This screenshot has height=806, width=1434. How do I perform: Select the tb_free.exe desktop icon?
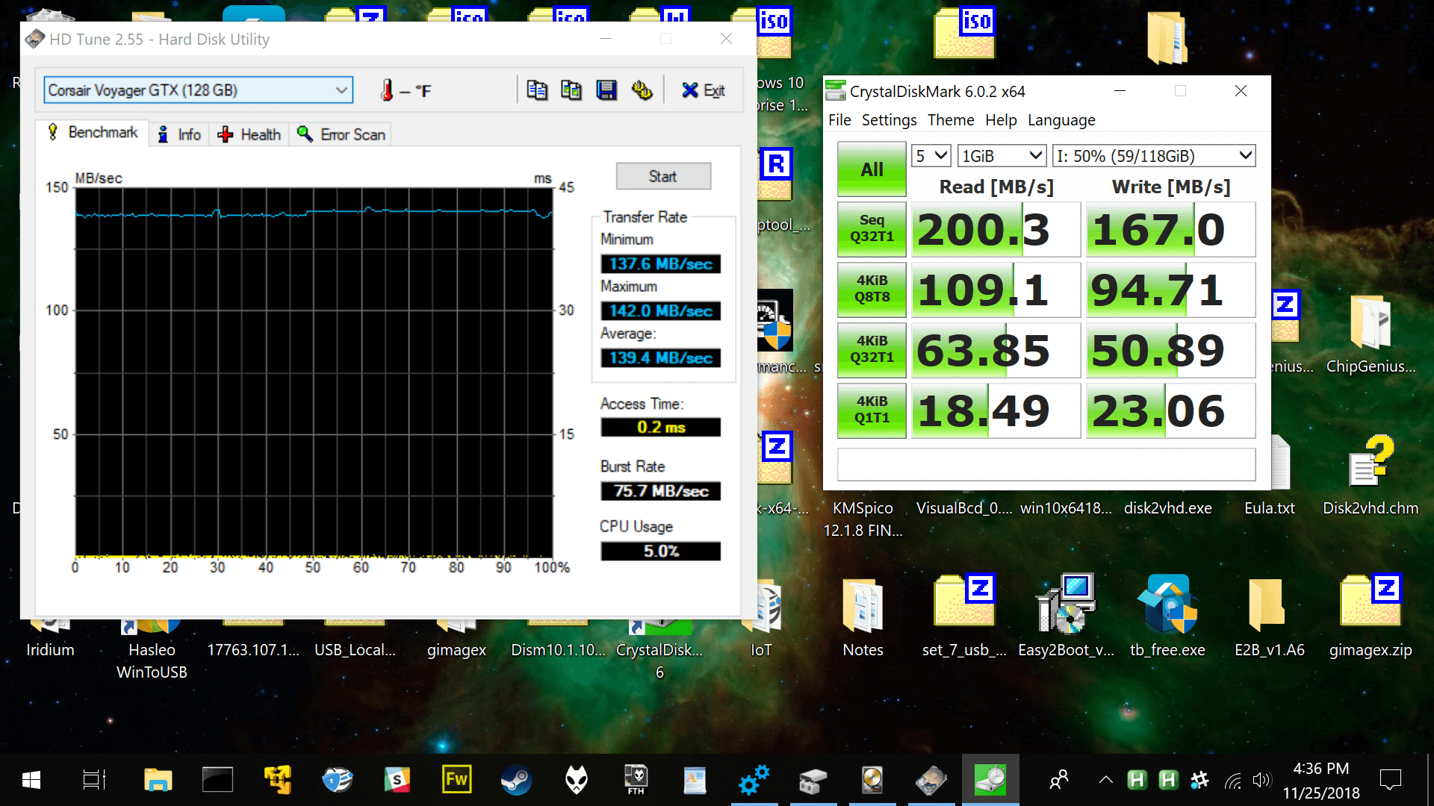(1167, 617)
